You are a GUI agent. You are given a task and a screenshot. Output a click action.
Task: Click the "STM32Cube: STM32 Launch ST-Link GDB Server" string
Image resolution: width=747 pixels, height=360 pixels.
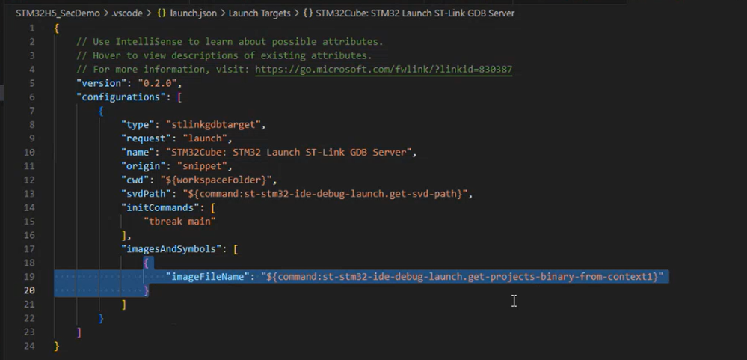point(288,152)
